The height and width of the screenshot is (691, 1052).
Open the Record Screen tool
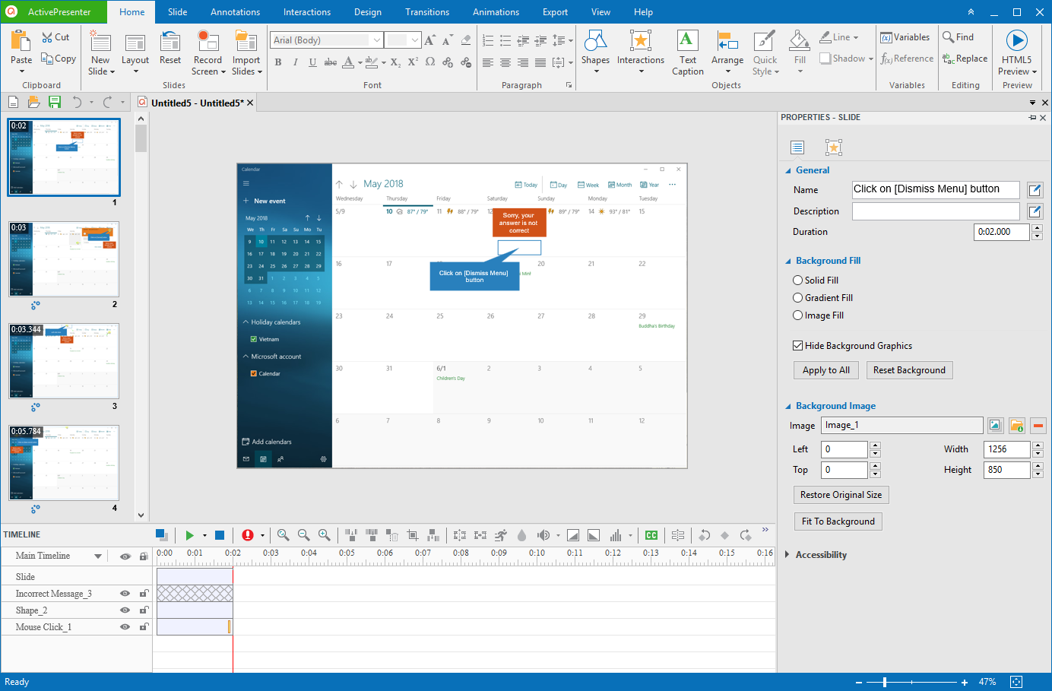tap(208, 52)
